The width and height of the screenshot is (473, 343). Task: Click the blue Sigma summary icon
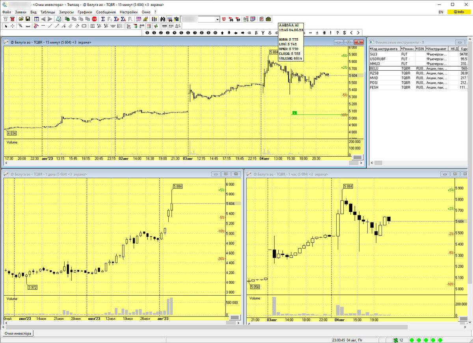coord(103,19)
